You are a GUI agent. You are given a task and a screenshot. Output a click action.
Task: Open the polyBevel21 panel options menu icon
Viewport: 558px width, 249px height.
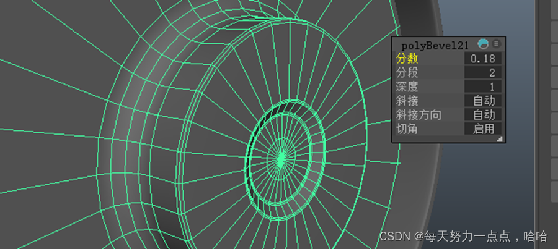(x=496, y=44)
